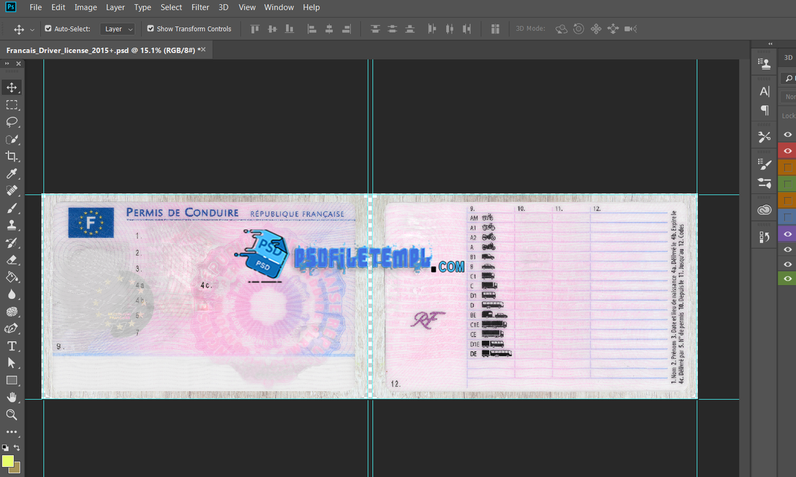Open the Character panel icon

click(x=764, y=91)
